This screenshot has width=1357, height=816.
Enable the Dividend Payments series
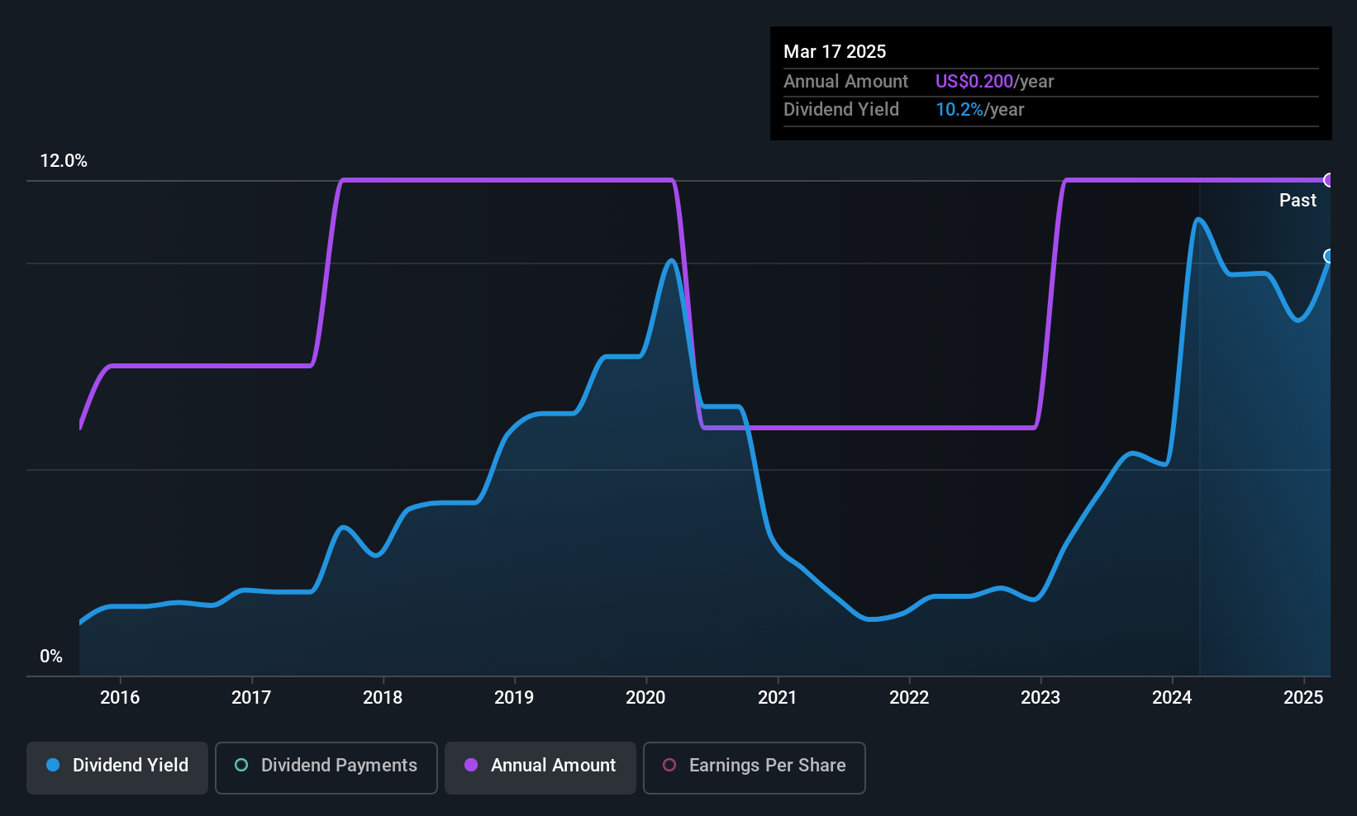(x=326, y=768)
